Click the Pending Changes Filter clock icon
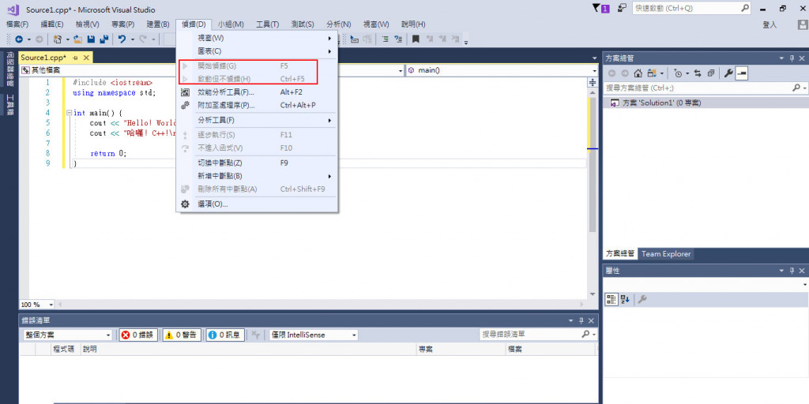809x404 pixels. coord(677,73)
